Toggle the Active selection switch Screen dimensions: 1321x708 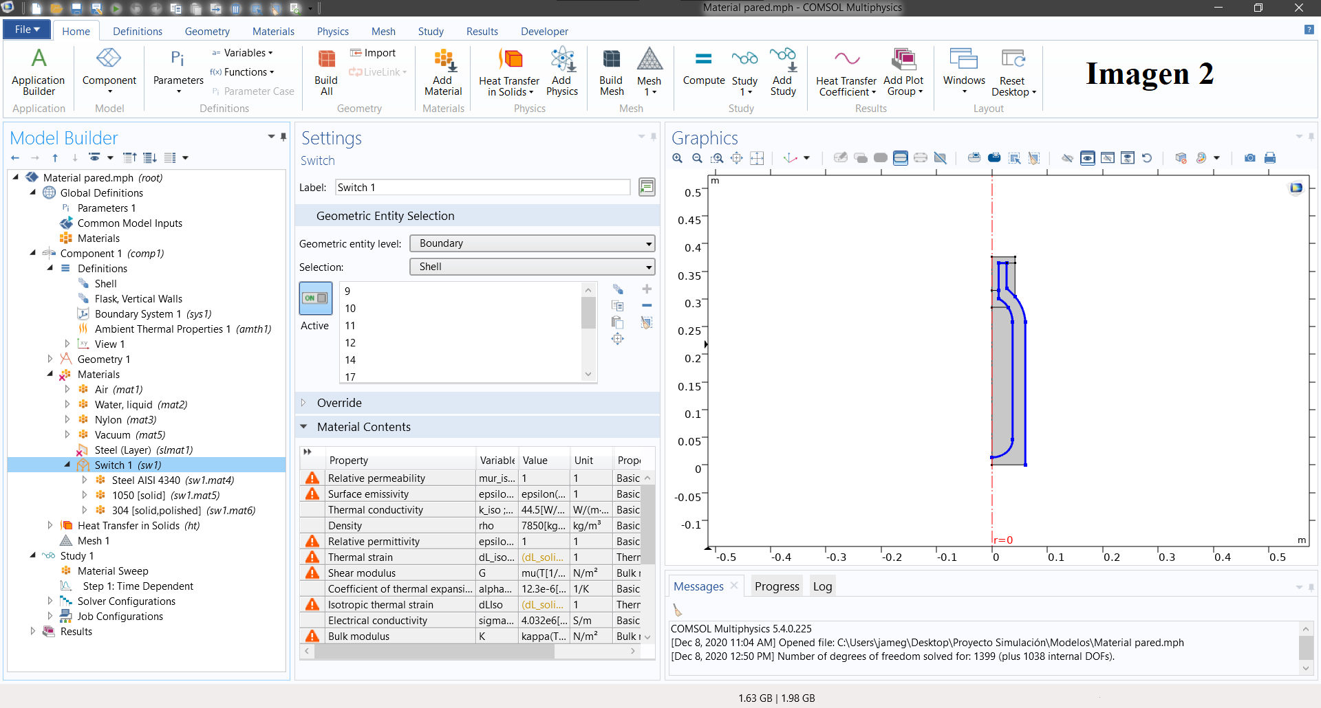coord(316,298)
